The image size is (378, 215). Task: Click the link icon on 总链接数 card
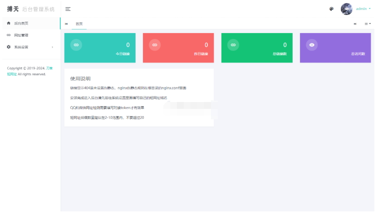tap(233, 45)
